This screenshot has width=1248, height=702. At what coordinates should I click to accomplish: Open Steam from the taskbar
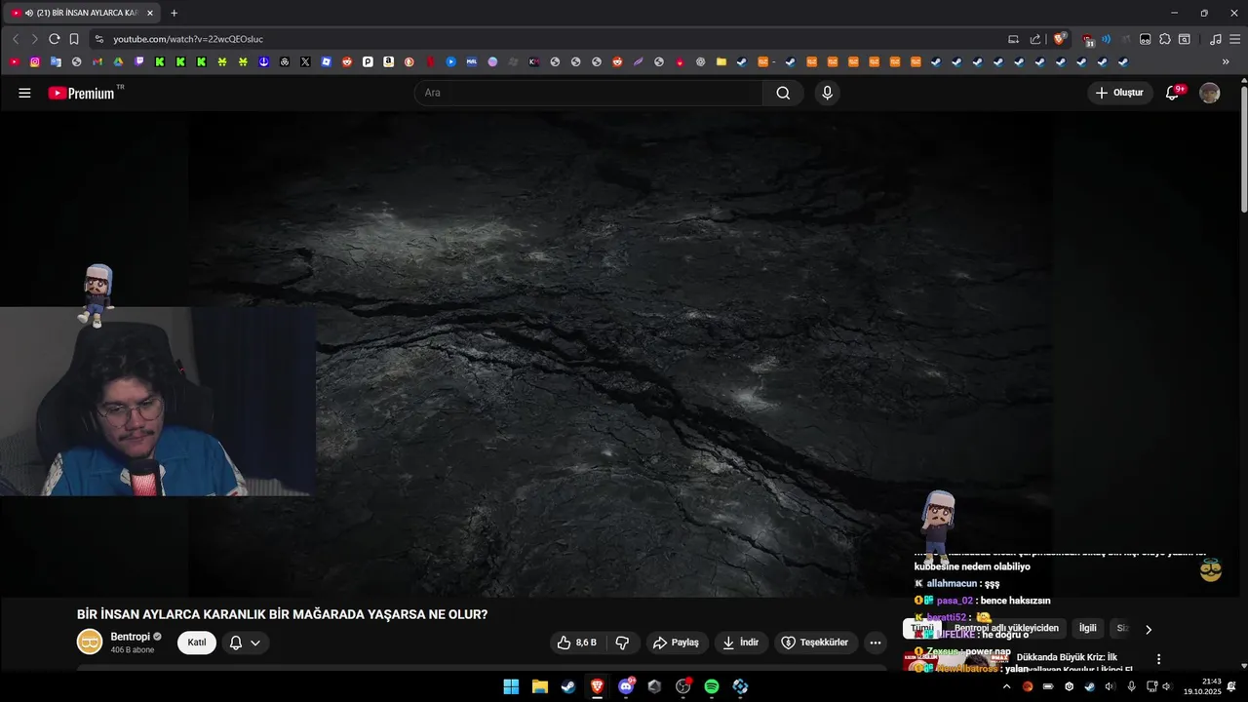pyautogui.click(x=568, y=686)
